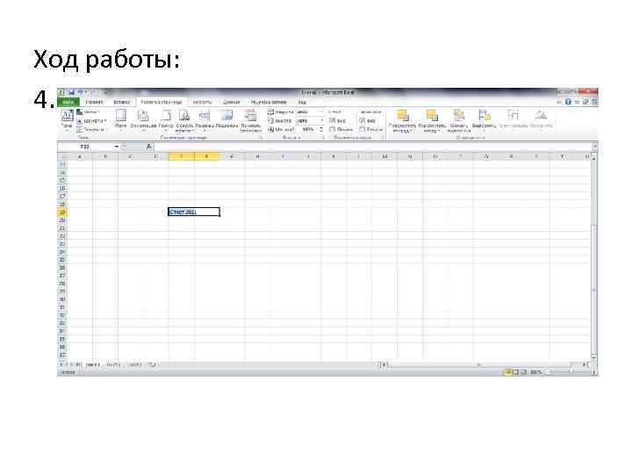Select column A header
This screenshot has width=632, height=474.
click(x=80, y=156)
